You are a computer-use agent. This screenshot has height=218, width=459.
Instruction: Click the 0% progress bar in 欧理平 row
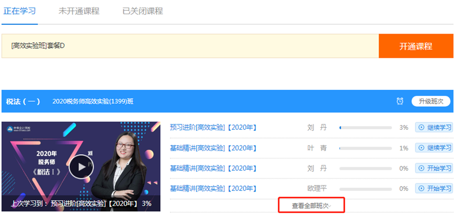point(365,189)
